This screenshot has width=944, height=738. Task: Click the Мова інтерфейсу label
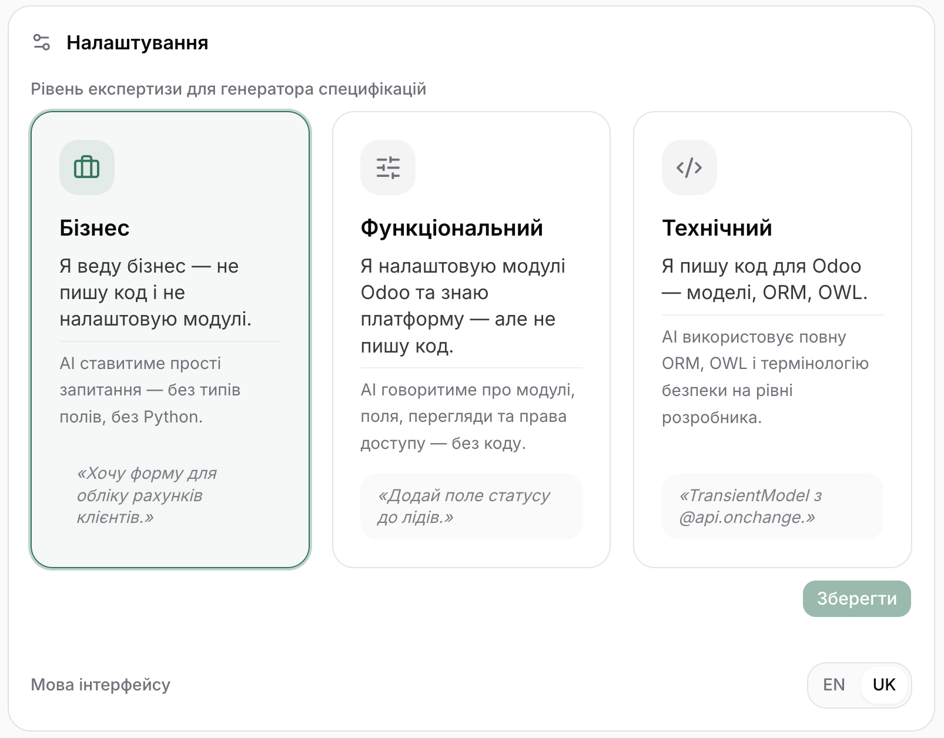[x=101, y=685]
